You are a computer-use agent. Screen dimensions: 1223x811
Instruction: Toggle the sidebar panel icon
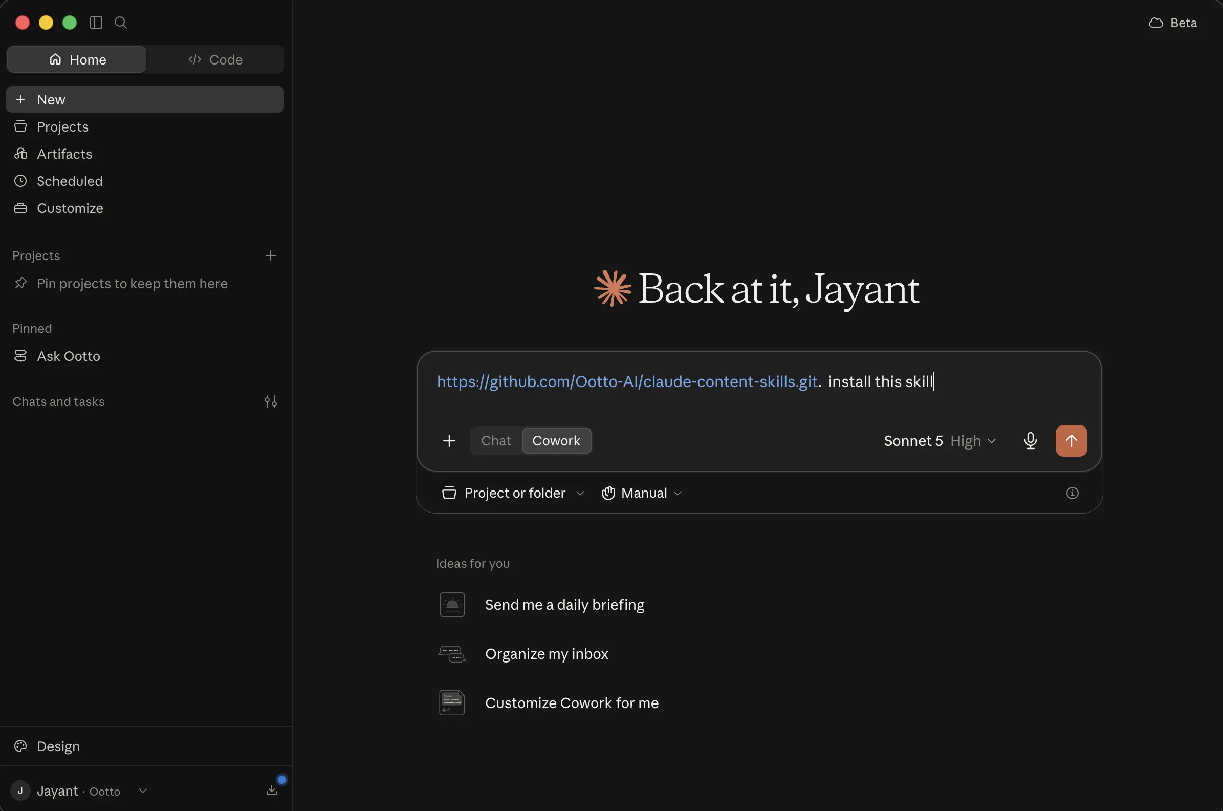(x=96, y=23)
